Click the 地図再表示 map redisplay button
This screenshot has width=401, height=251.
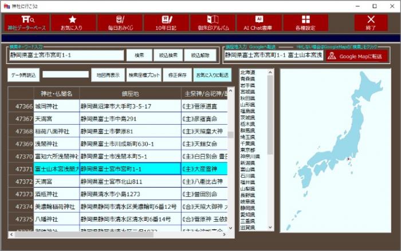[x=108, y=75]
